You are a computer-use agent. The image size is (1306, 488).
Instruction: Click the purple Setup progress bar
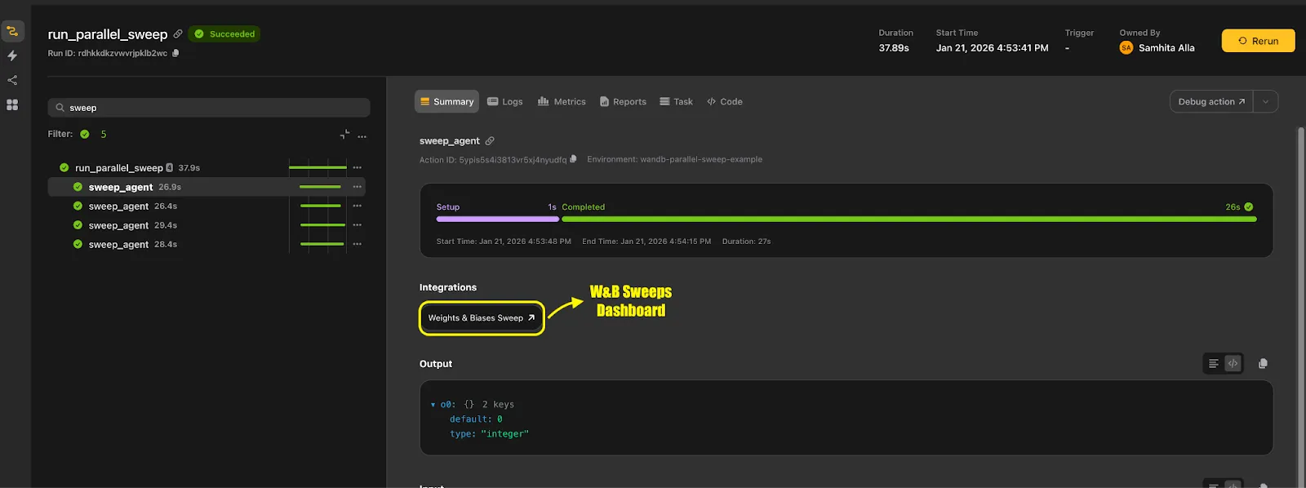coord(497,219)
